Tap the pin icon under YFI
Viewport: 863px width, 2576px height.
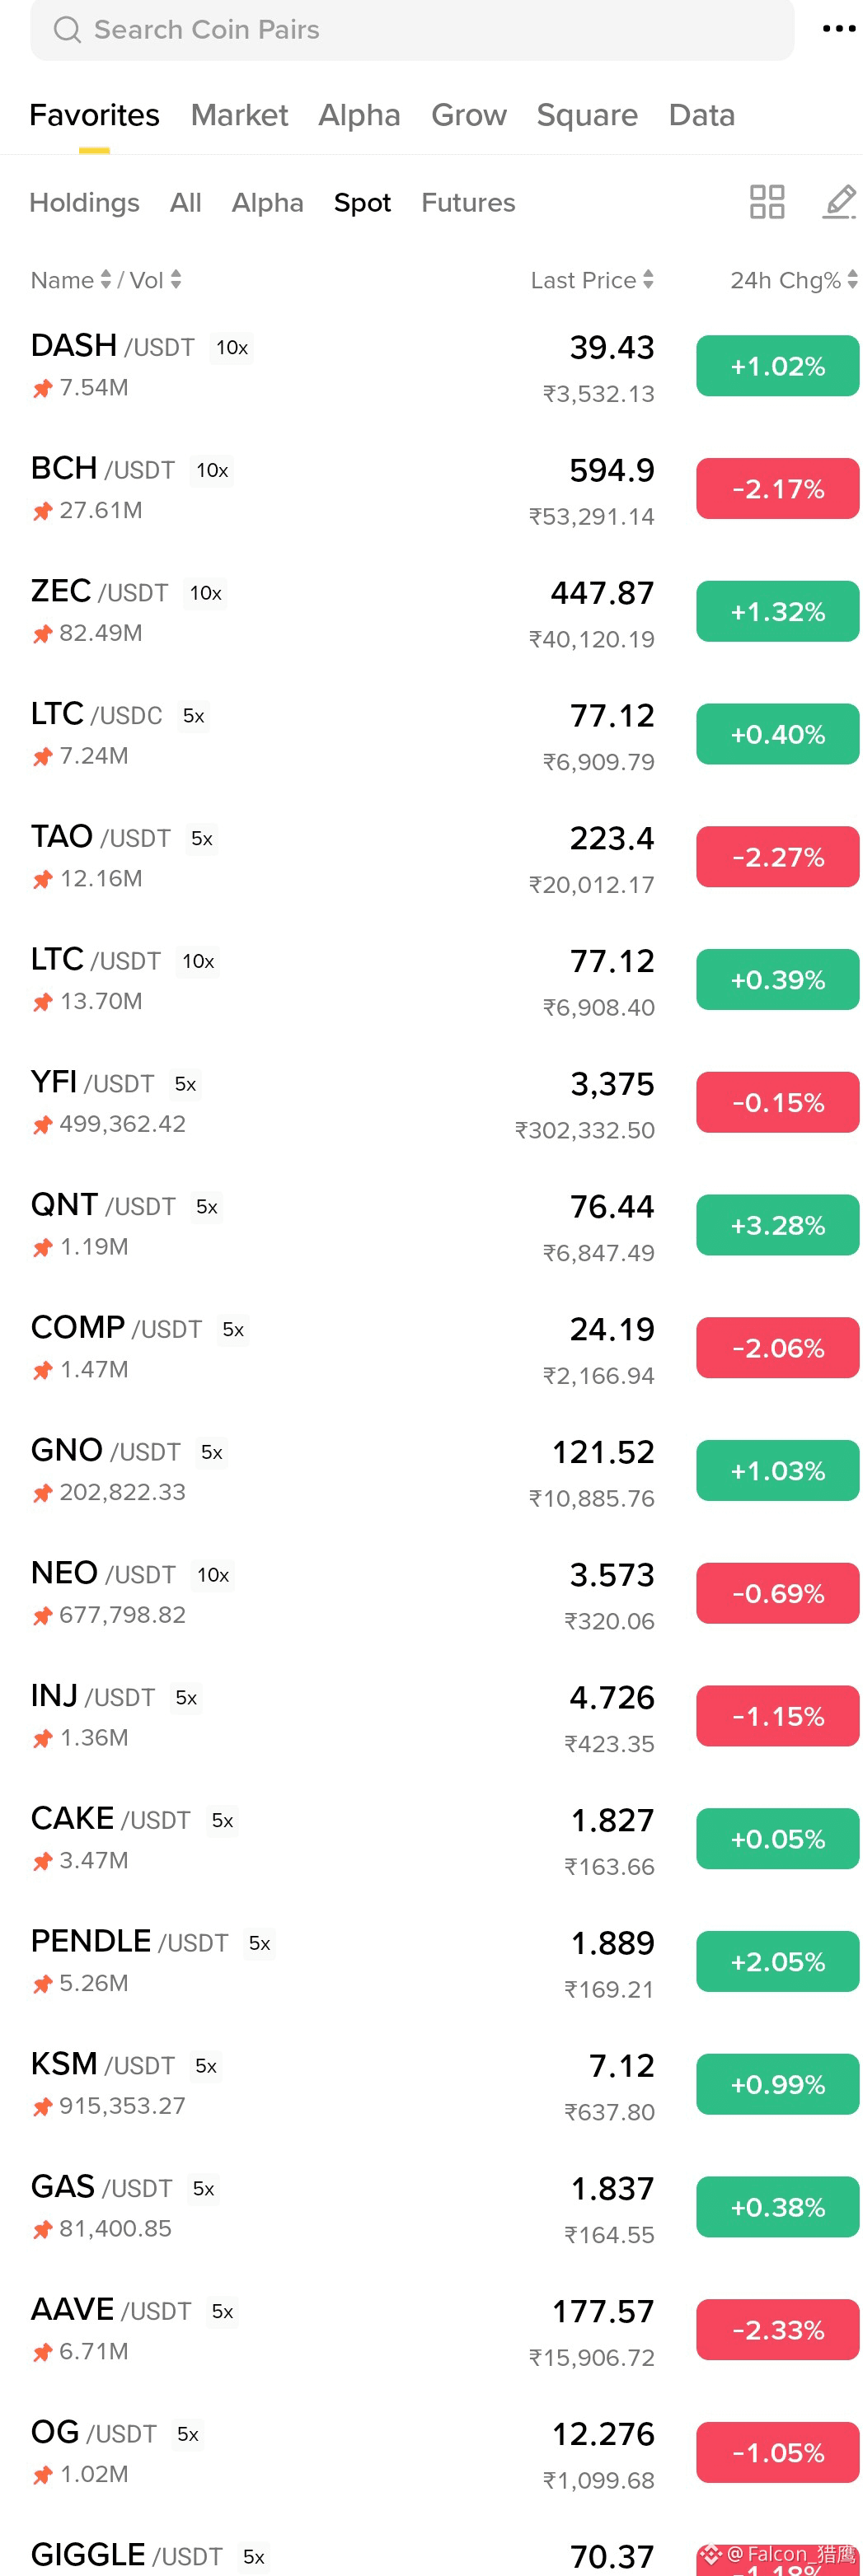coord(42,1125)
